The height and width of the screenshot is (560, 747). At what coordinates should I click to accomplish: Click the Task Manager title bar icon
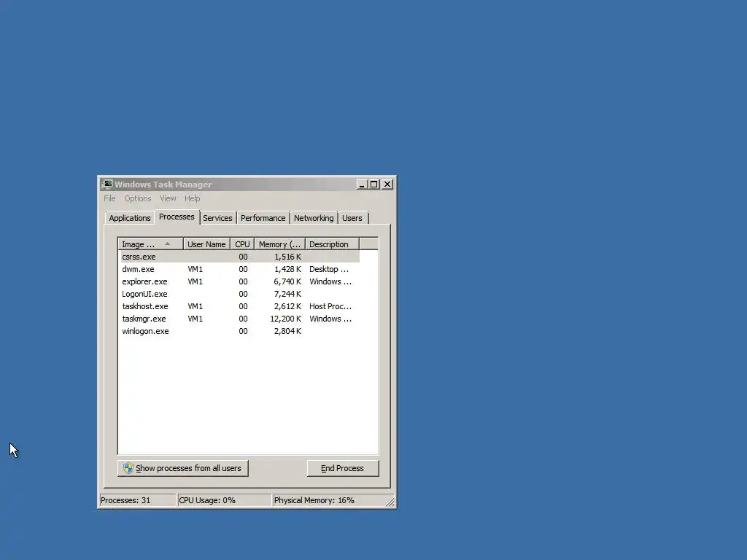click(107, 184)
